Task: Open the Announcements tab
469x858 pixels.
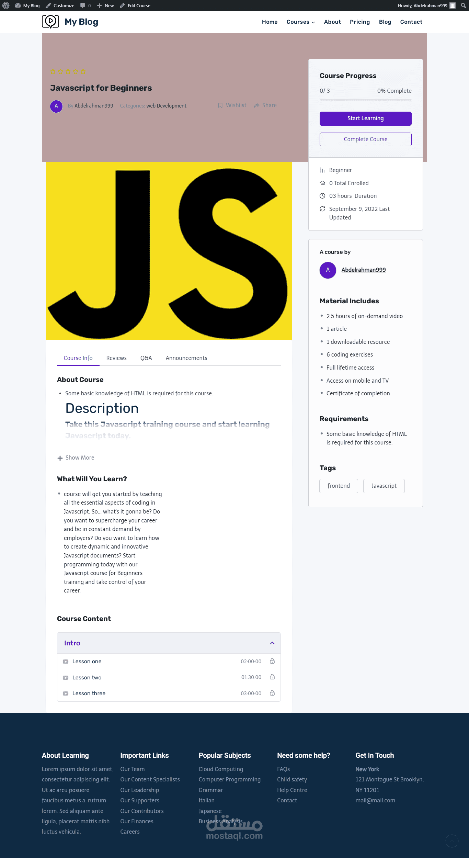Action: pos(186,358)
